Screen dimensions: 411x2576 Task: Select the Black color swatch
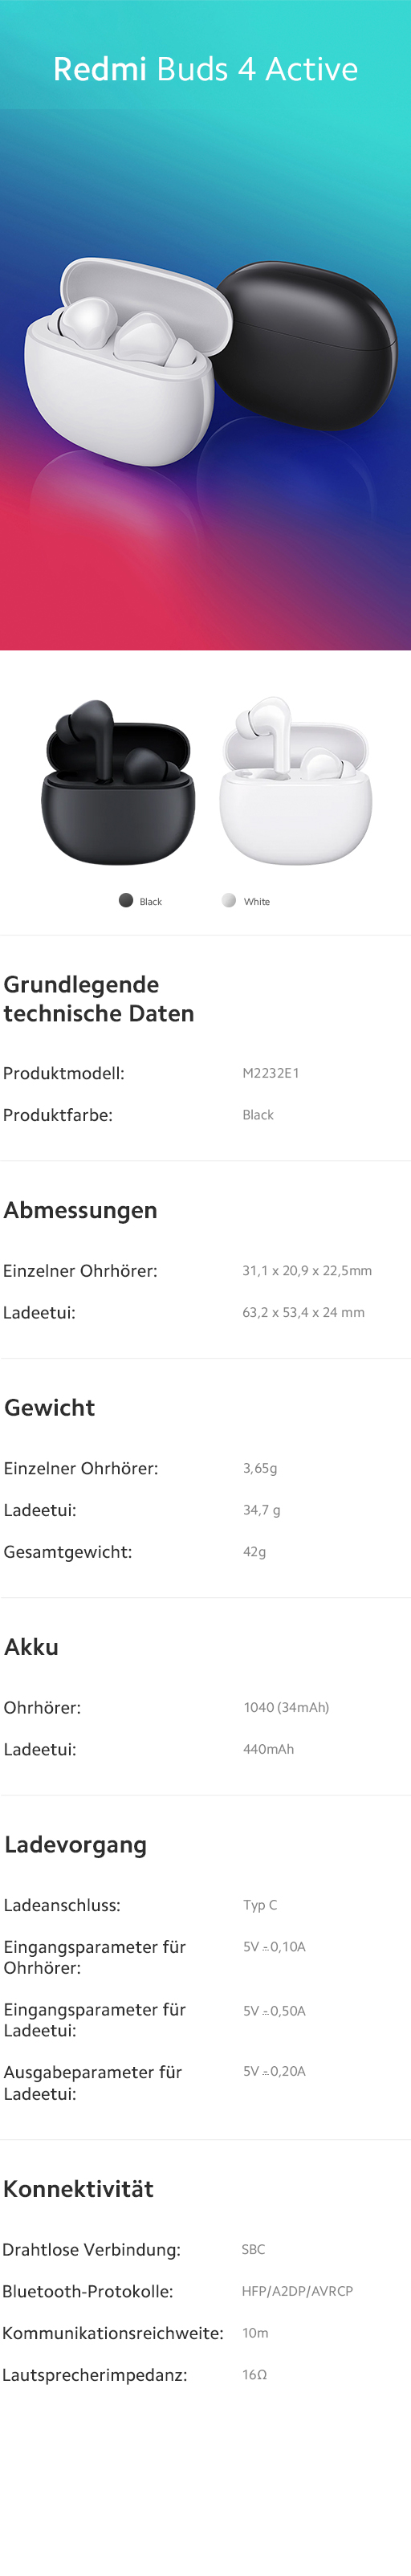coord(126,900)
